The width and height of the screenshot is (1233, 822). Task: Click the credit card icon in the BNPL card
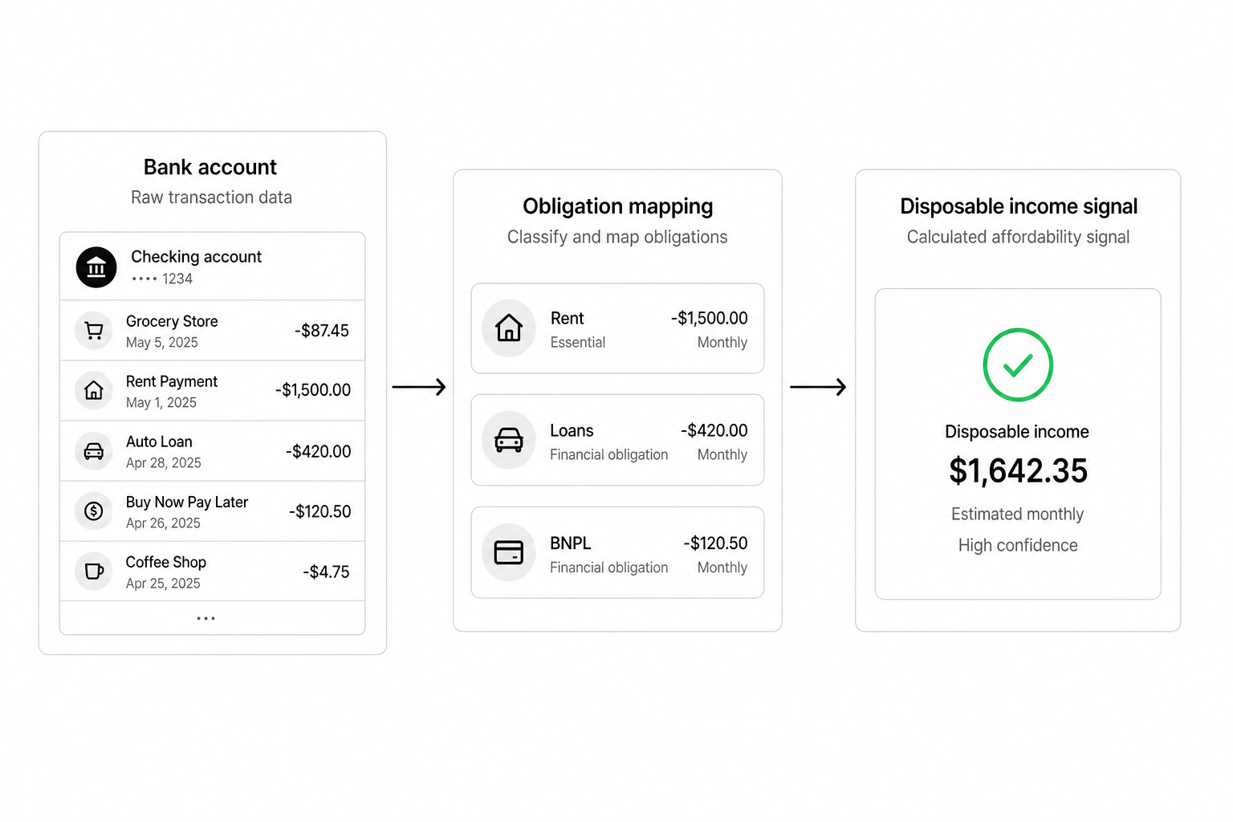click(509, 552)
